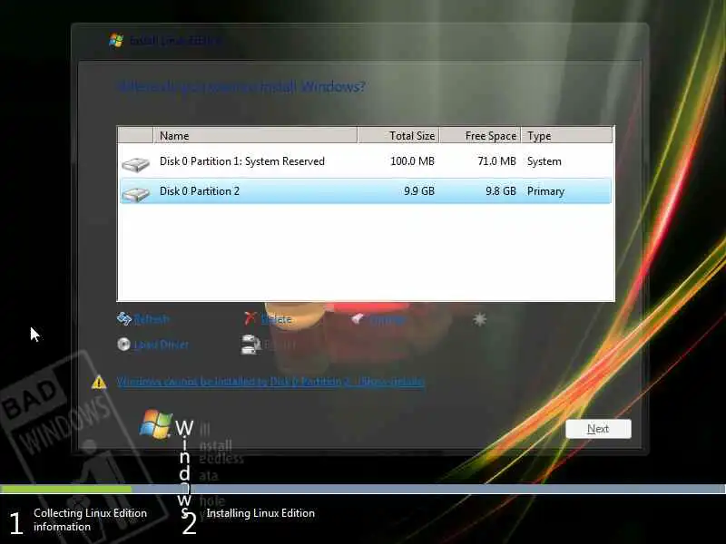This screenshot has width=726, height=544.
Task: Sort by the Total Size column header
Action: 398,135
